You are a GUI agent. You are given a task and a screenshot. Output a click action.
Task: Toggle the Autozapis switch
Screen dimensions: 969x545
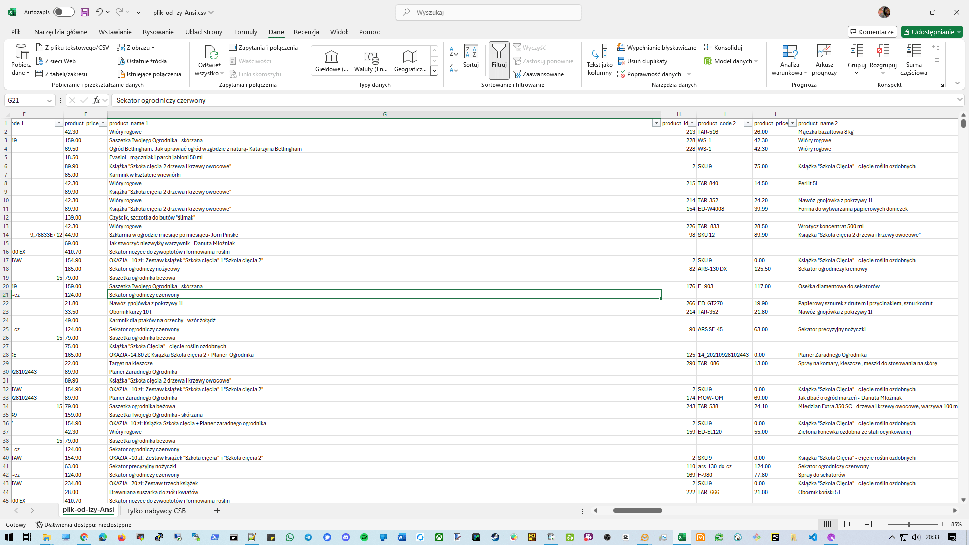[64, 12]
